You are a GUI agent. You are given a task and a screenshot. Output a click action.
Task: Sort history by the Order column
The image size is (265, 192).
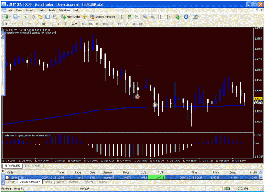pos(11,172)
